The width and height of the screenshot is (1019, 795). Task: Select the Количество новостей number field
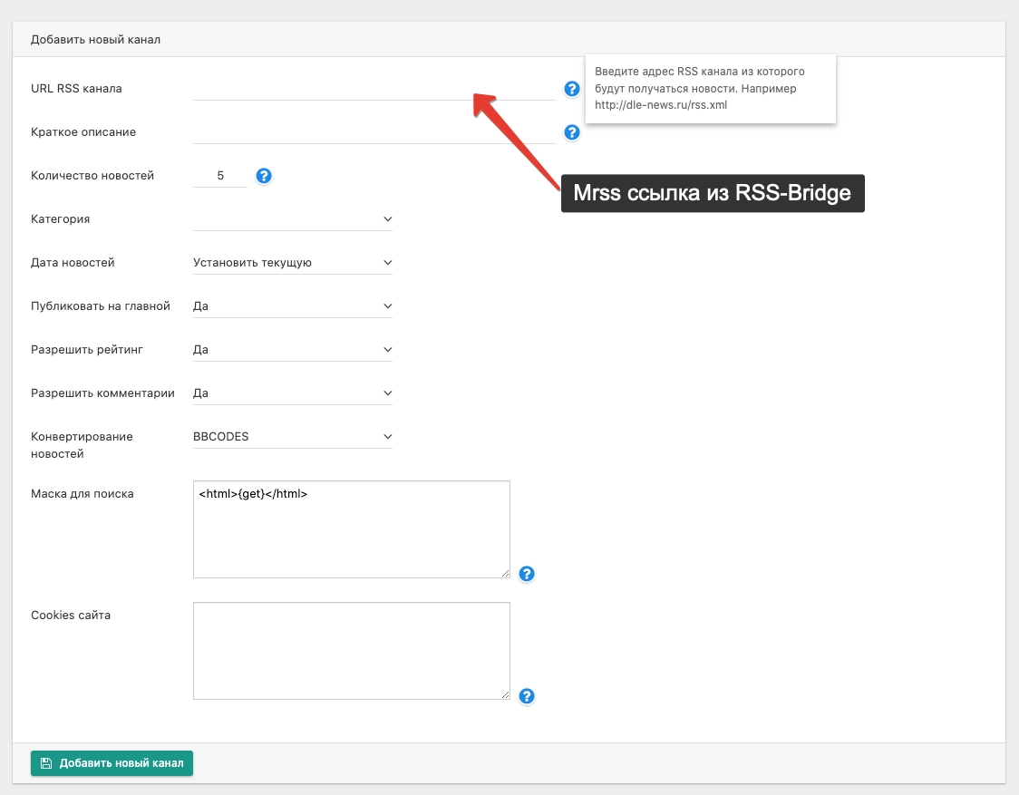point(220,176)
